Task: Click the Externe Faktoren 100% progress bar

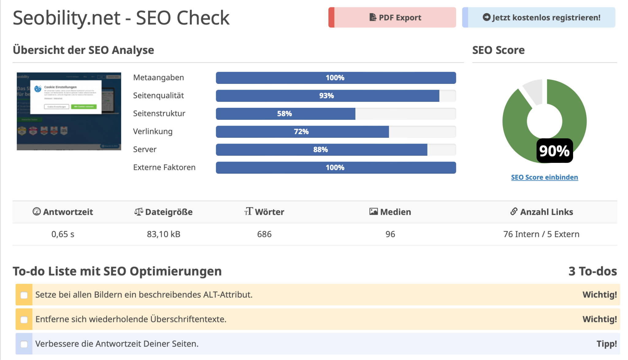Action: pyautogui.click(x=336, y=167)
